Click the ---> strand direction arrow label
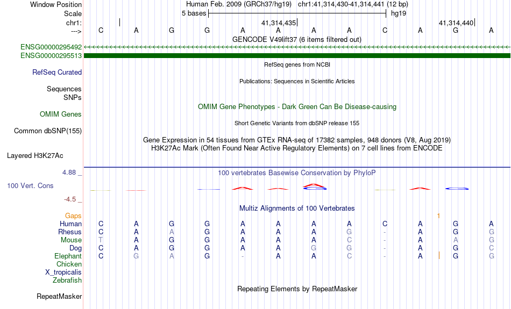 click(x=76, y=31)
